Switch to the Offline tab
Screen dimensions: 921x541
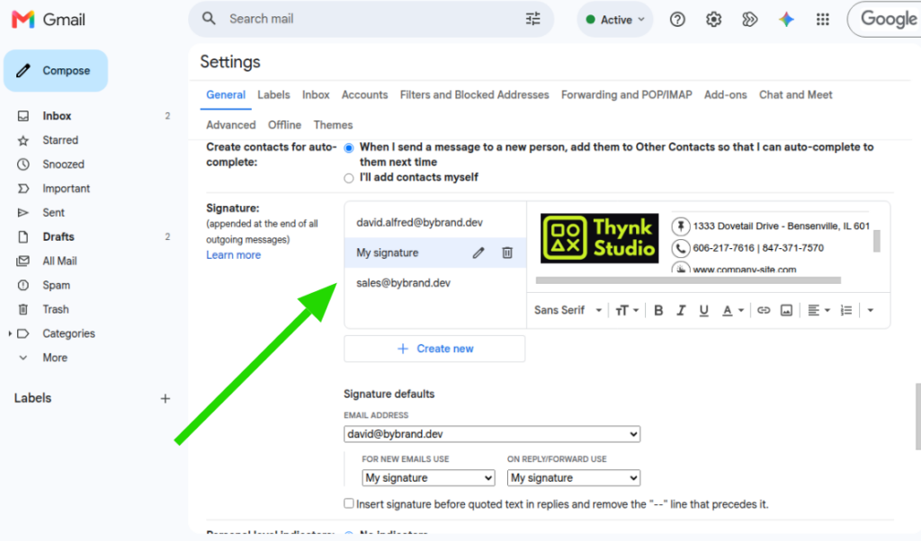[284, 125]
